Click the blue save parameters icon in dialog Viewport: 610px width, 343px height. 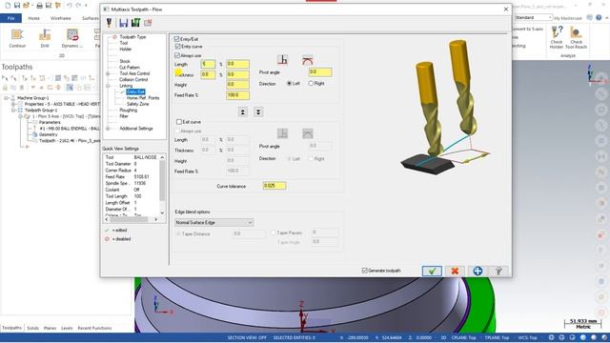(123, 23)
